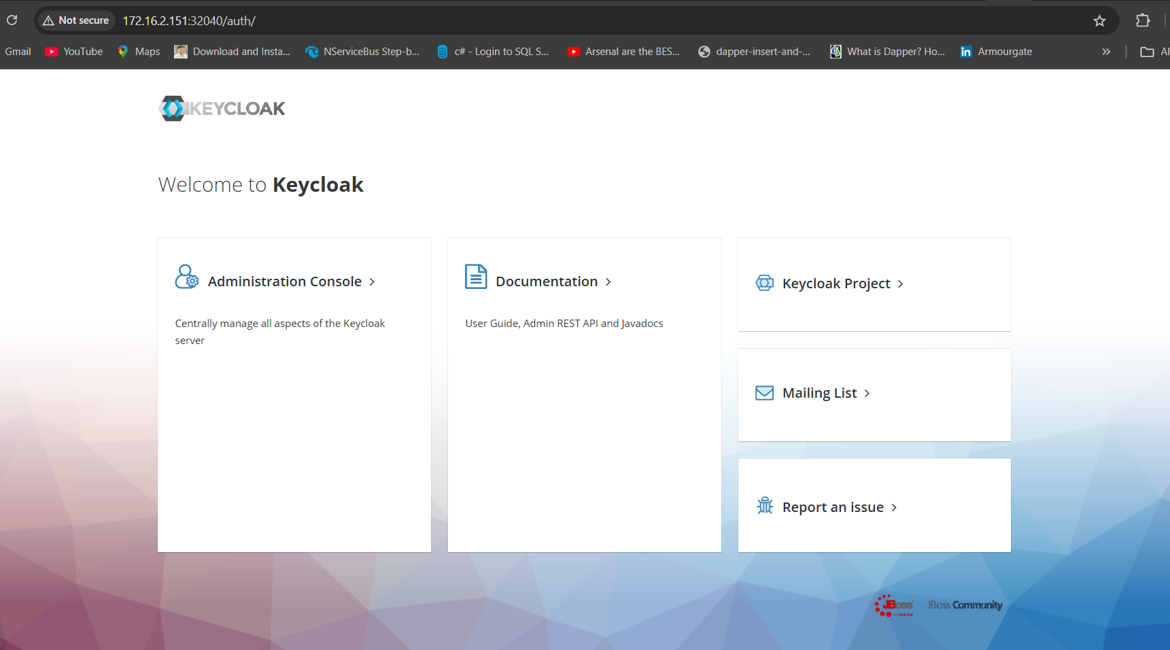The width and height of the screenshot is (1170, 650).
Task: Click the Documentation page icon
Action: click(x=476, y=277)
